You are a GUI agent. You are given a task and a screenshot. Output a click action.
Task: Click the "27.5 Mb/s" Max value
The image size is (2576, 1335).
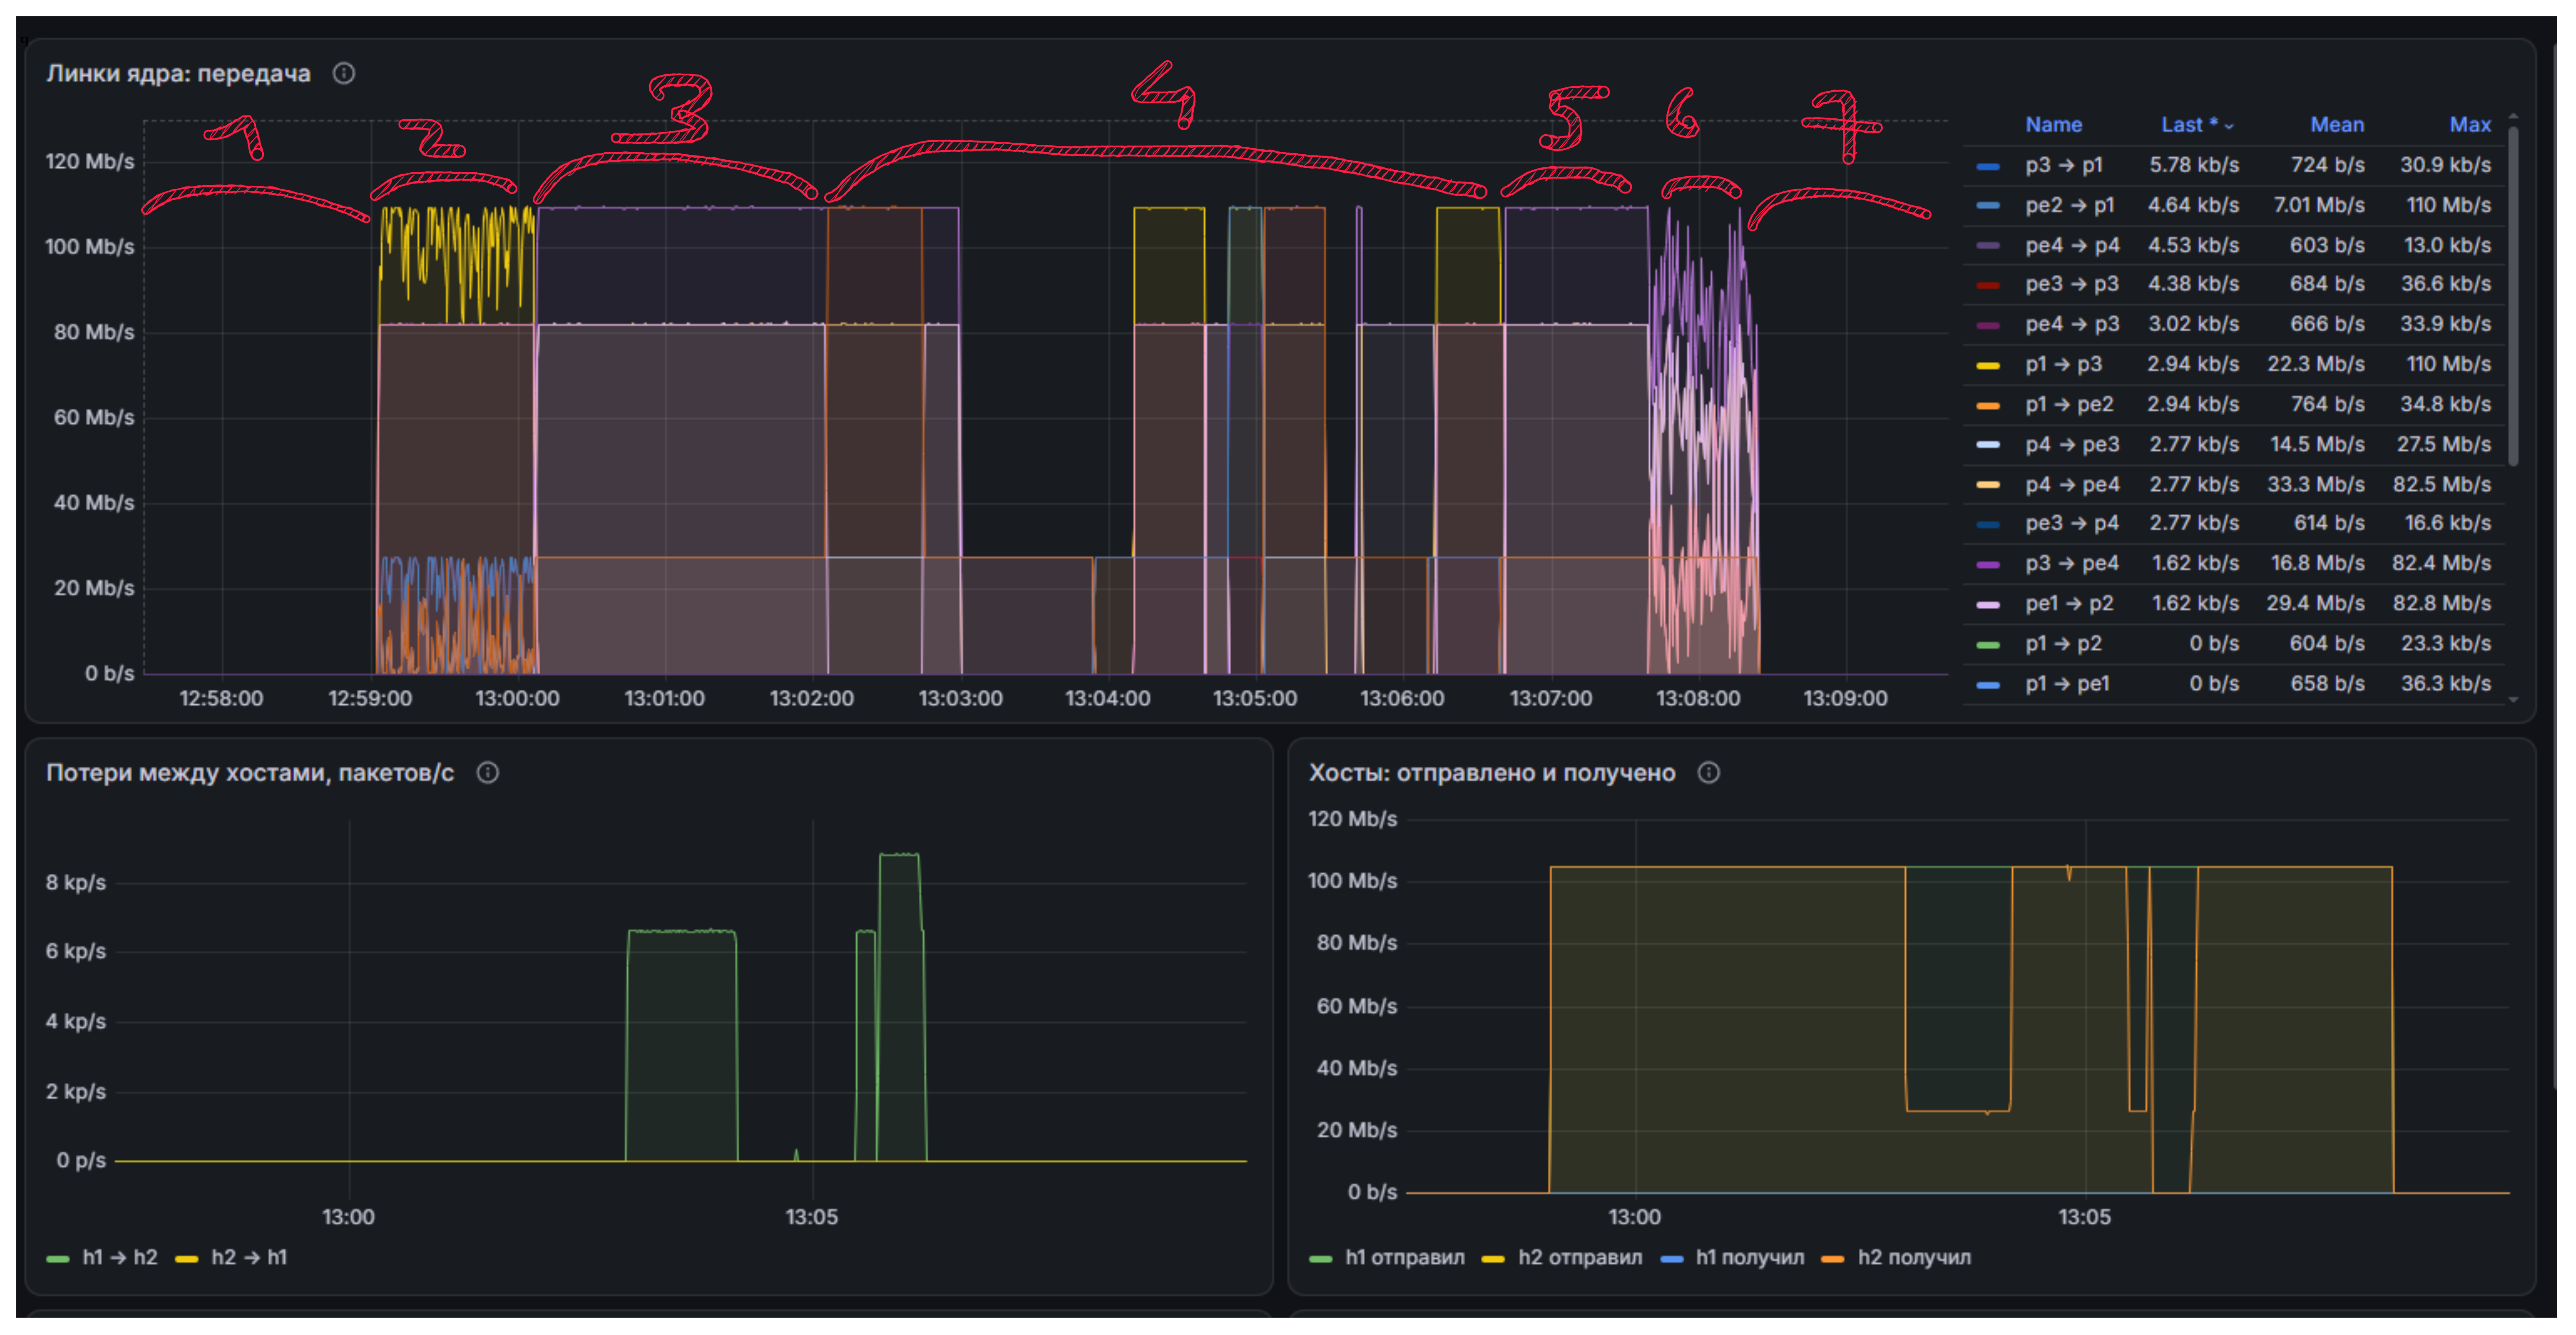[2444, 444]
